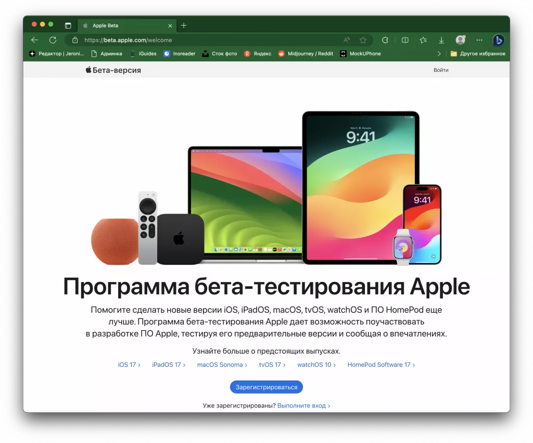Start read aloud from the address bar
The image size is (533, 443).
pyautogui.click(x=347, y=40)
